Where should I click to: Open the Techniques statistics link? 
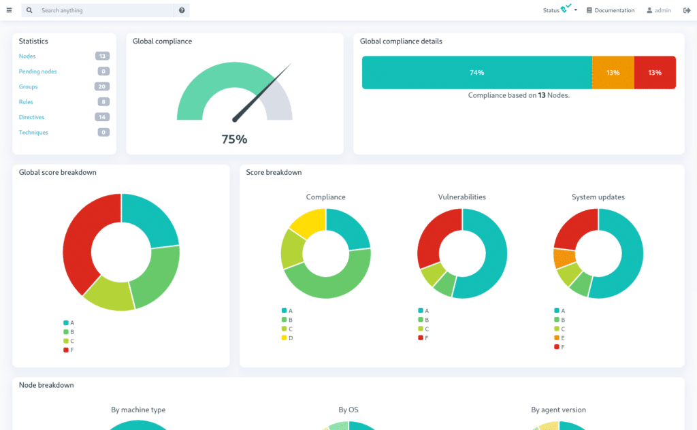coord(33,133)
